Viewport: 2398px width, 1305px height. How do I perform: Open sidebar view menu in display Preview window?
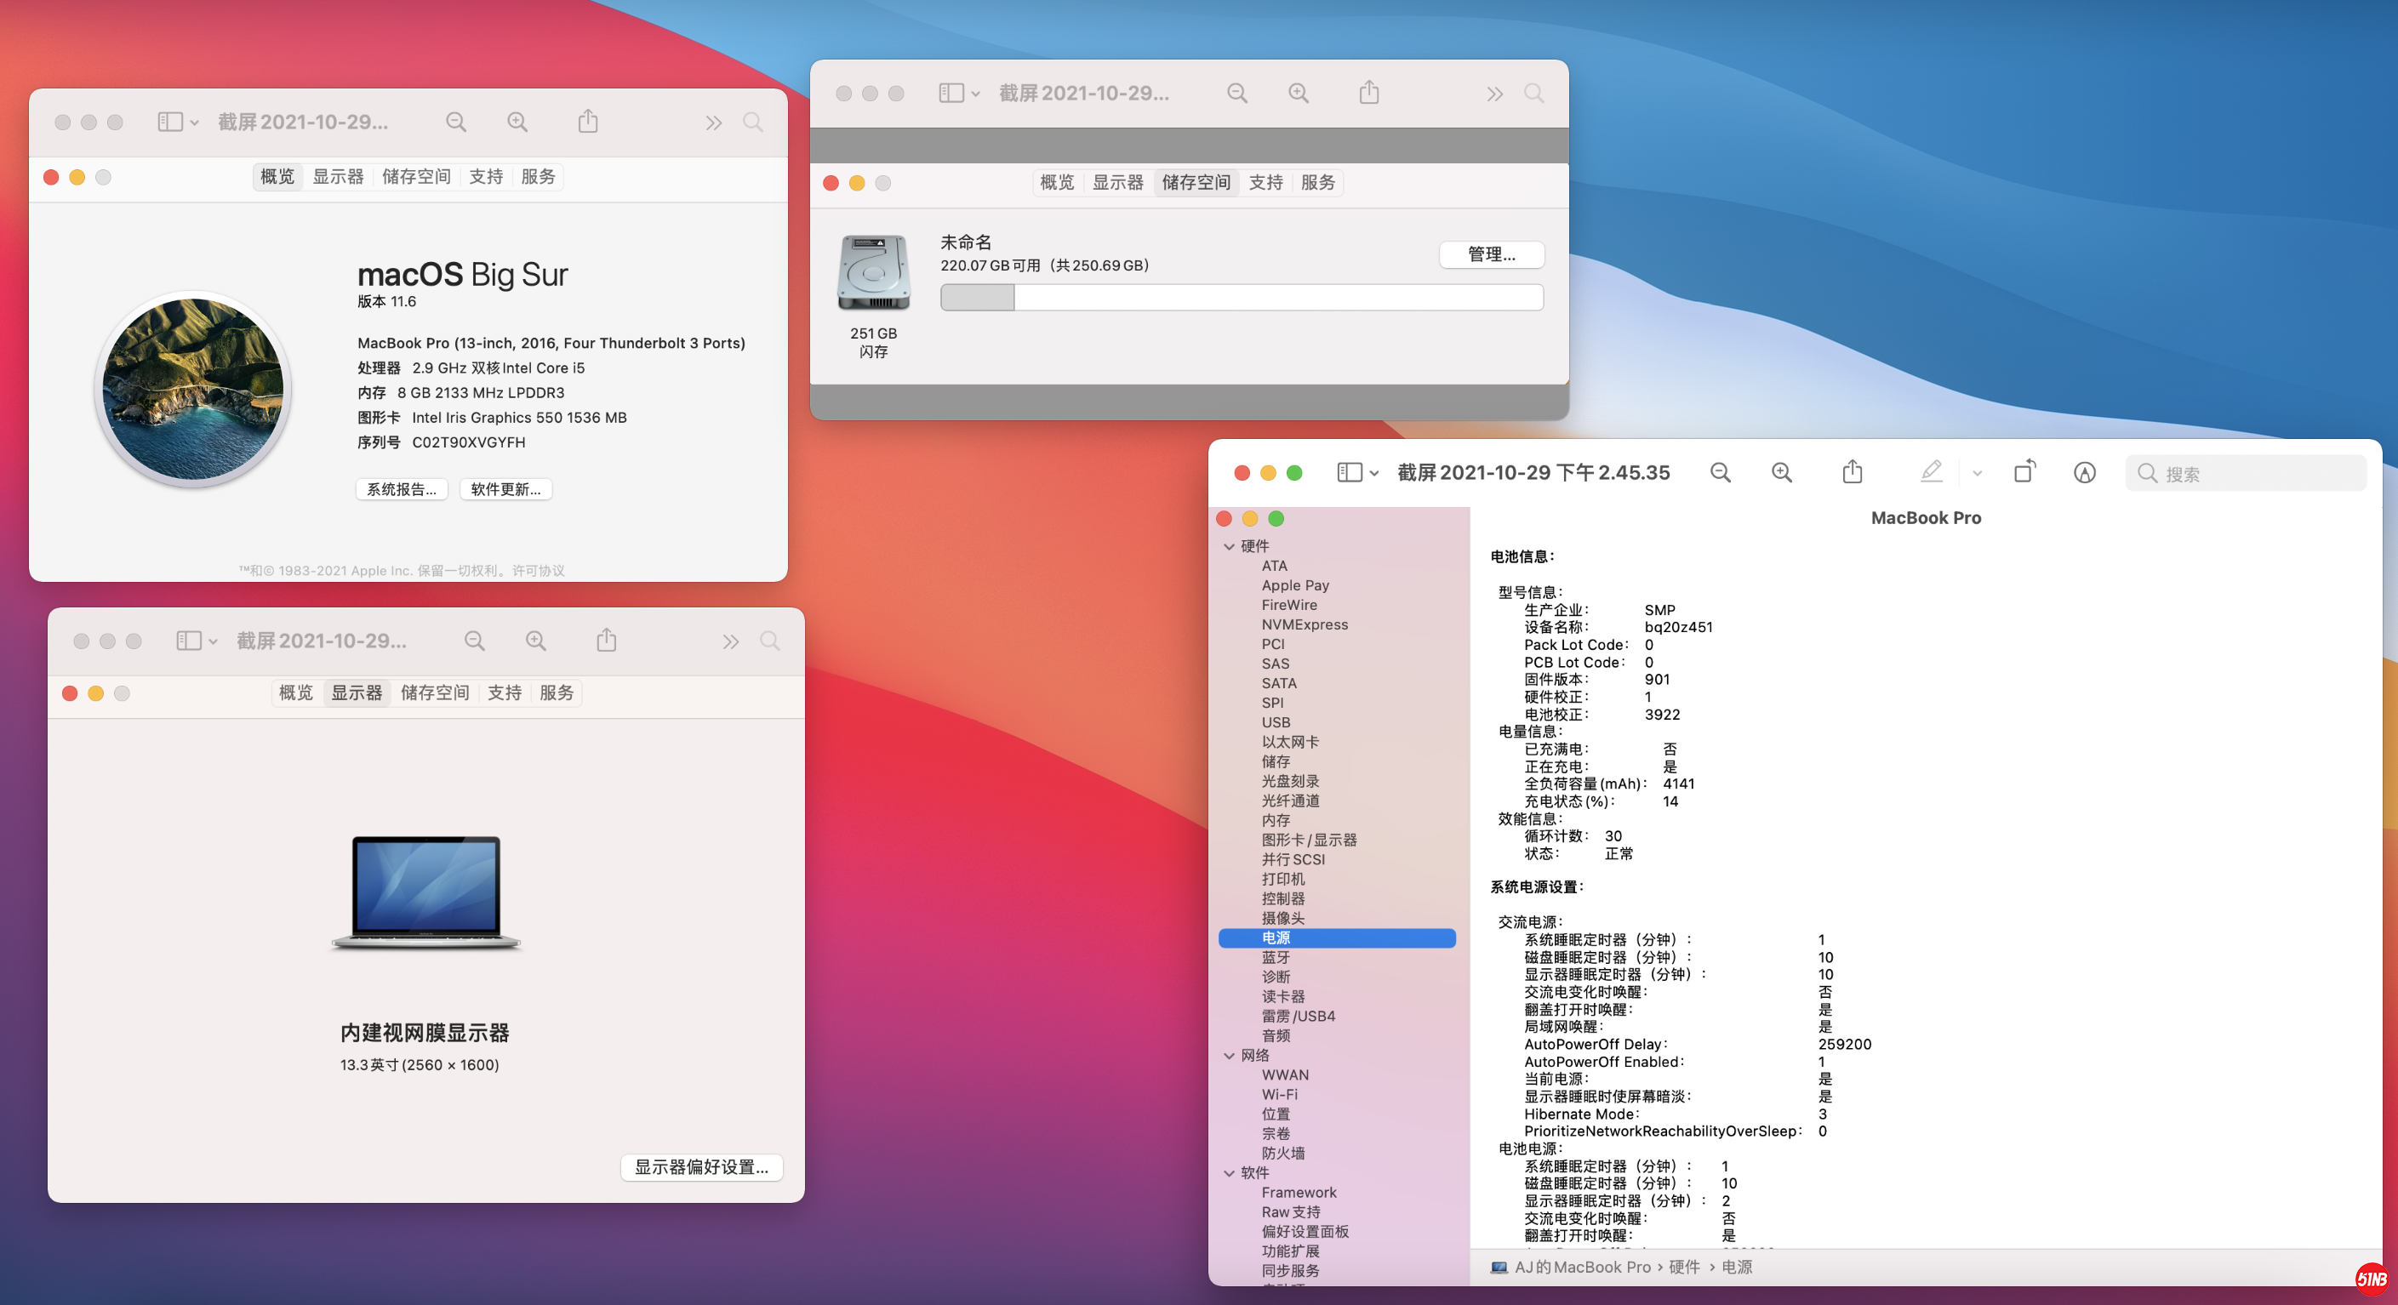coord(197,641)
